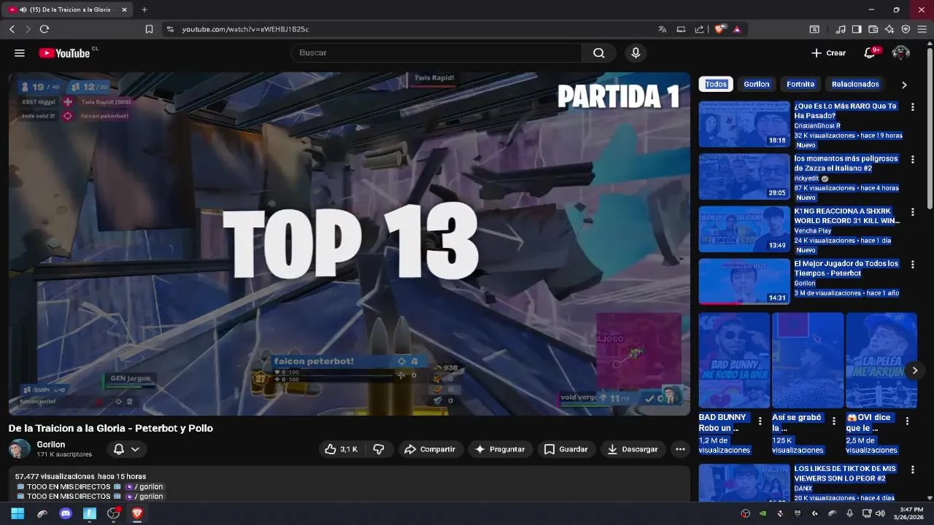Open the YouTube notifications bell
This screenshot has height=525, width=934.
pyautogui.click(x=870, y=52)
